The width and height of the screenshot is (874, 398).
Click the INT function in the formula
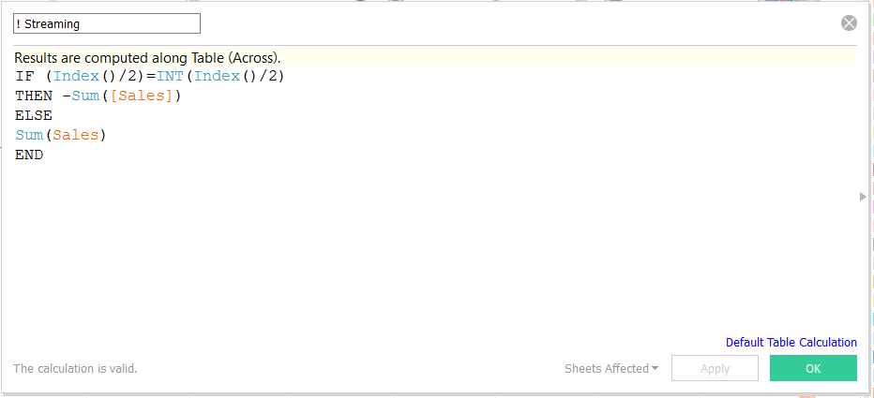pyautogui.click(x=170, y=77)
